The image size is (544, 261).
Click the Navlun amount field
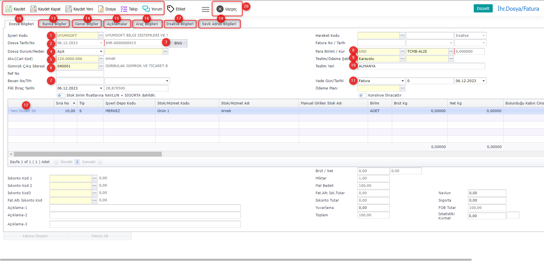(487, 193)
